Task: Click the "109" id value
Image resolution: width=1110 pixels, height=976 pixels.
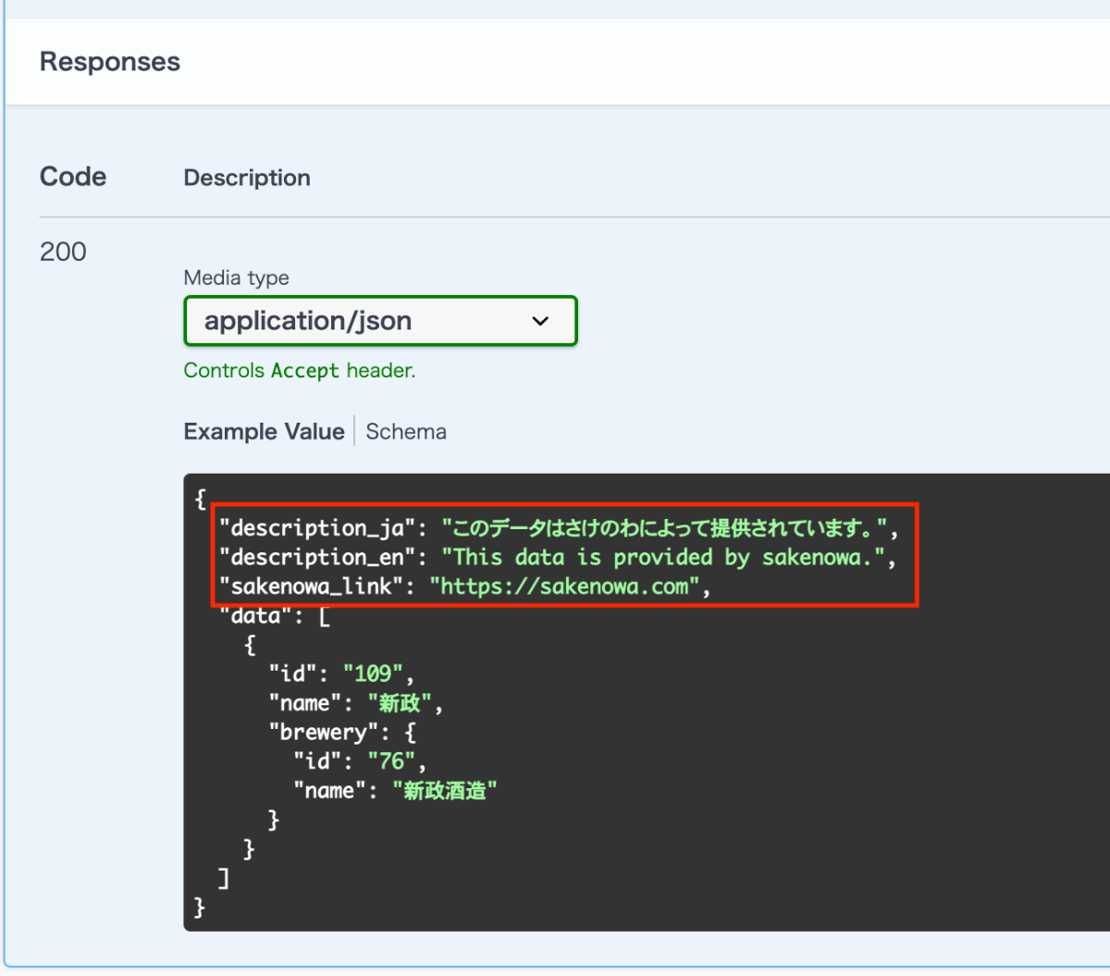Action: 373,673
